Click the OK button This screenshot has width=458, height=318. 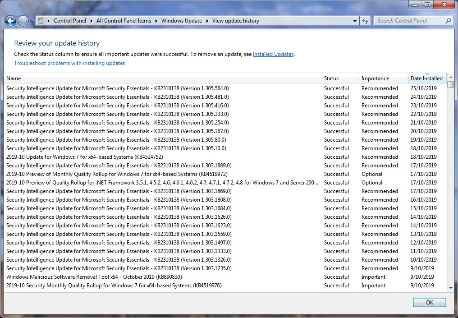[x=429, y=303]
